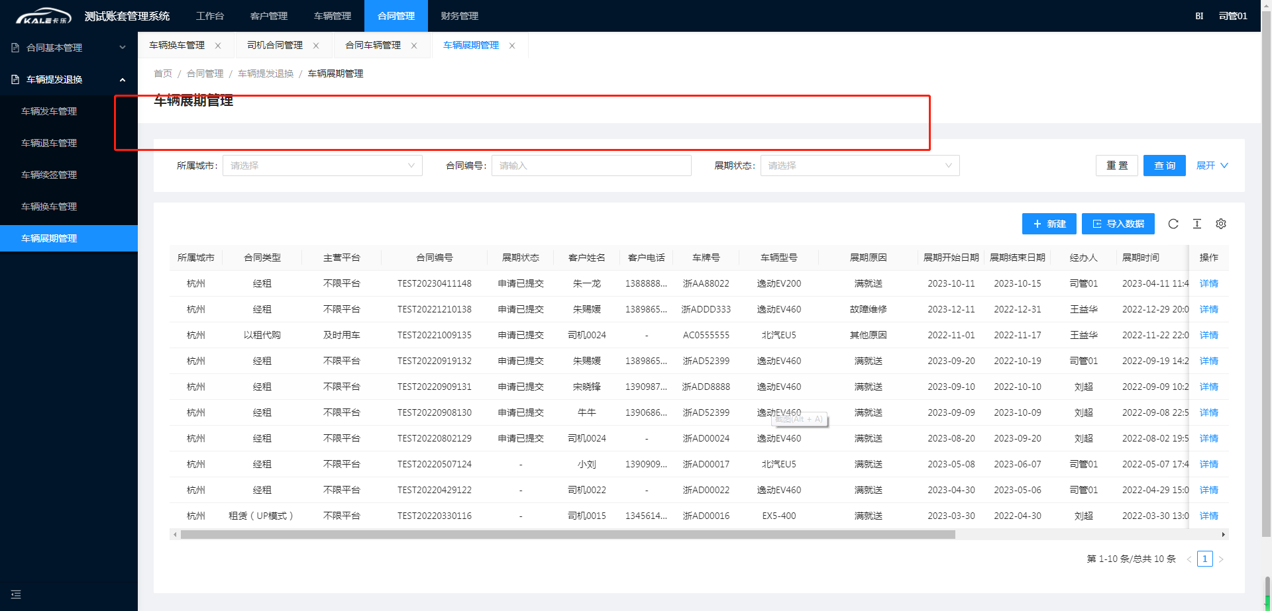
Task: Expand more filters with 展开
Action: tap(1212, 165)
